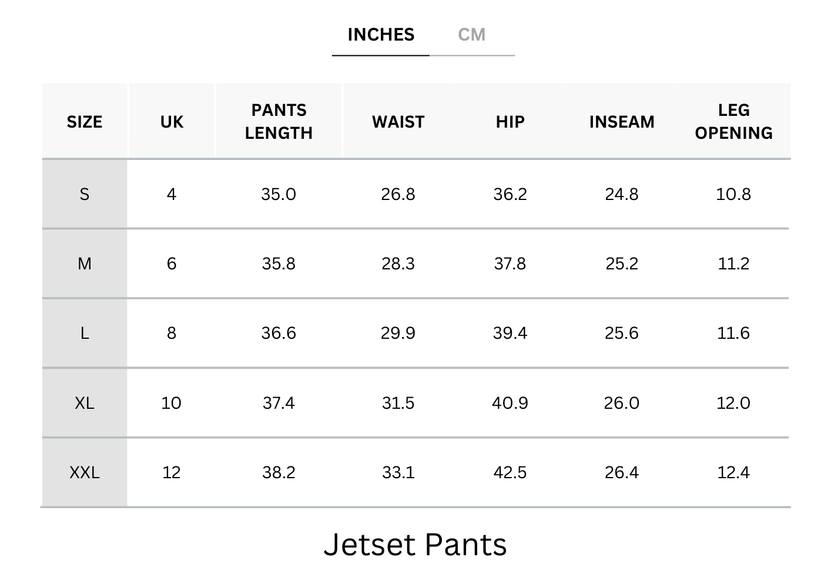Click the PANTS LENGTH column header
This screenshot has height=587, width=831.
click(279, 122)
